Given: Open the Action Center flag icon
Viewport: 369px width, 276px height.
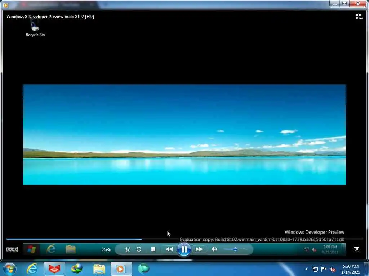Looking at the screenshot, I should click(x=324, y=269).
